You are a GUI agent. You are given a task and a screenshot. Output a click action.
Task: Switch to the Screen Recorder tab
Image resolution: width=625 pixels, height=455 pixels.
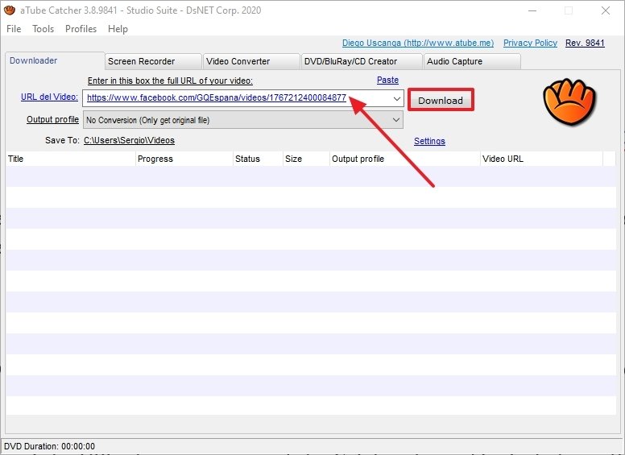153,61
